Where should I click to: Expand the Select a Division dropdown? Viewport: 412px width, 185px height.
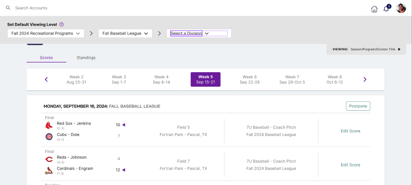[x=199, y=33]
